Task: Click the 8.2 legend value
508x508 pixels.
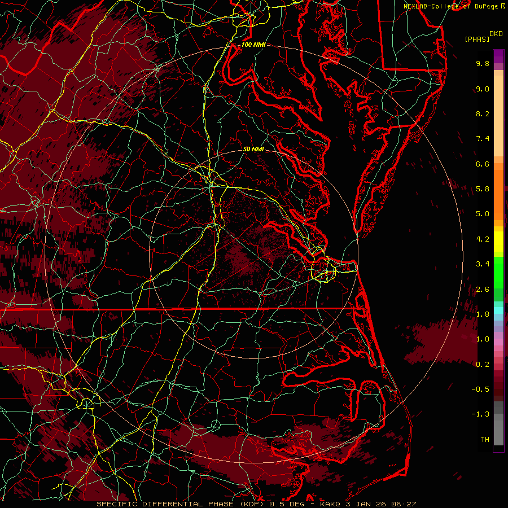Action: pyautogui.click(x=483, y=113)
